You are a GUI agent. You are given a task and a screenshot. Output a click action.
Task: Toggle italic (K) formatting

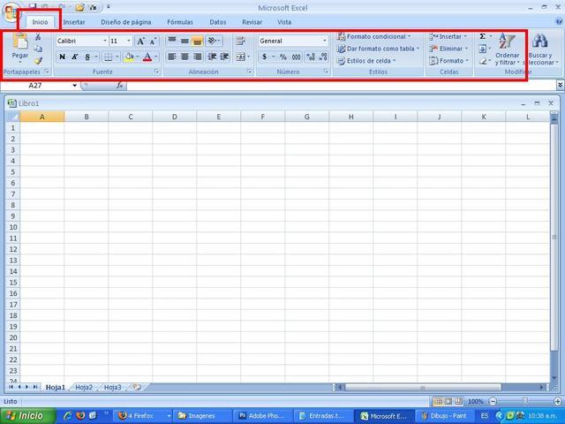(x=74, y=57)
